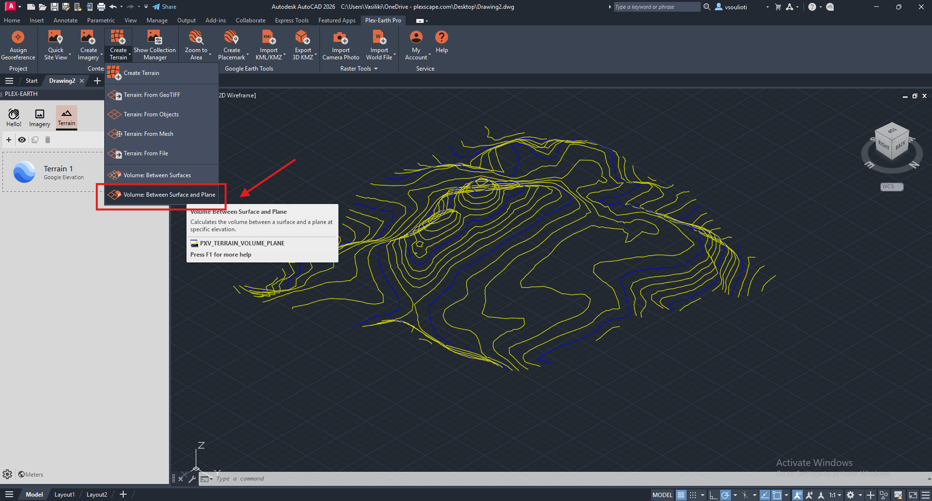Click the Open file folder icon
Viewport: 932px width, 501px height.
click(x=42, y=7)
